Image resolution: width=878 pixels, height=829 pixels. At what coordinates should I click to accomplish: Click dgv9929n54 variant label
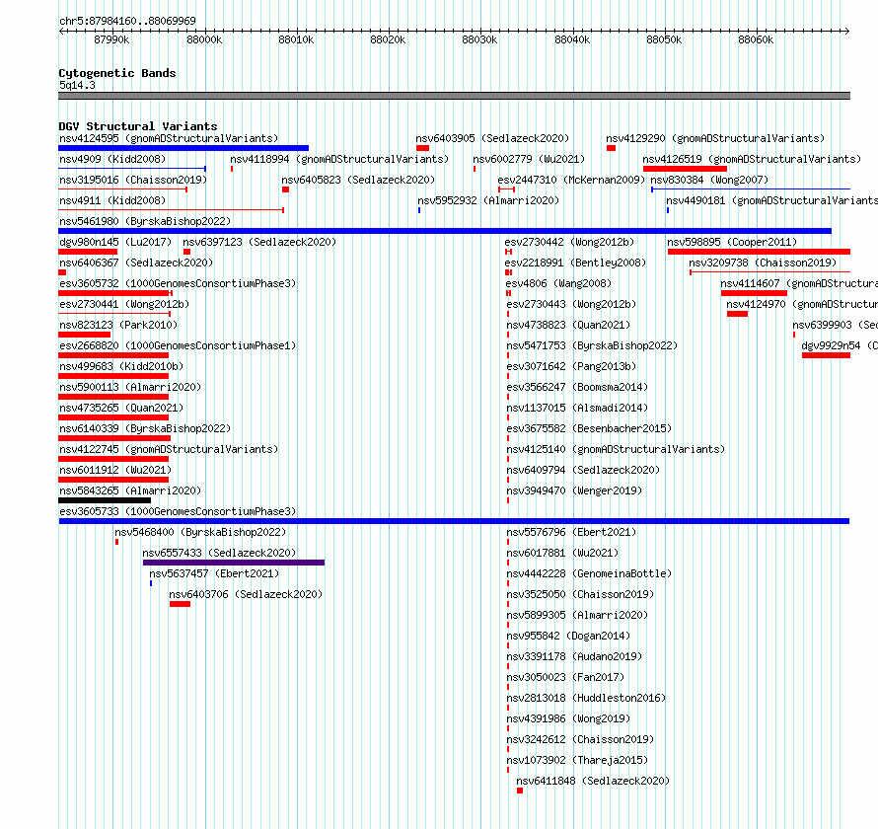[x=840, y=345]
